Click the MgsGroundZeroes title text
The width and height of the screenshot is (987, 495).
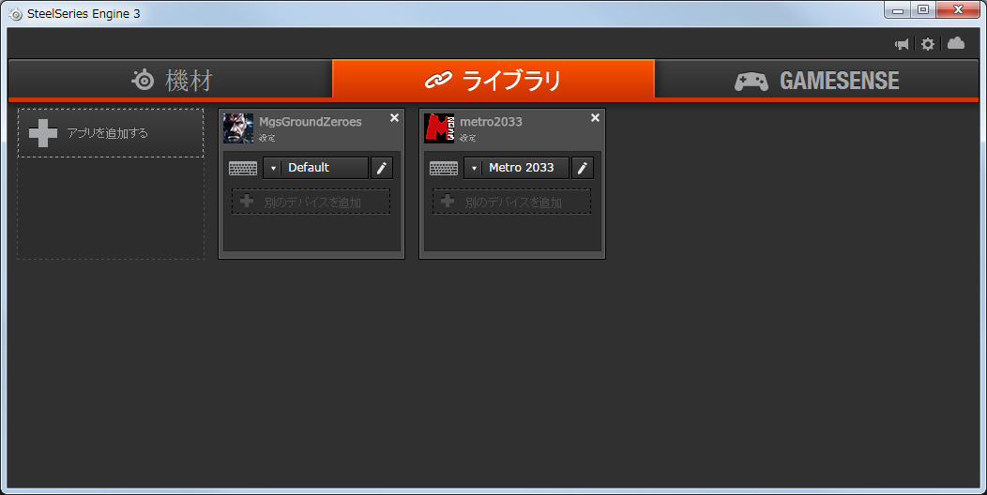pos(311,122)
